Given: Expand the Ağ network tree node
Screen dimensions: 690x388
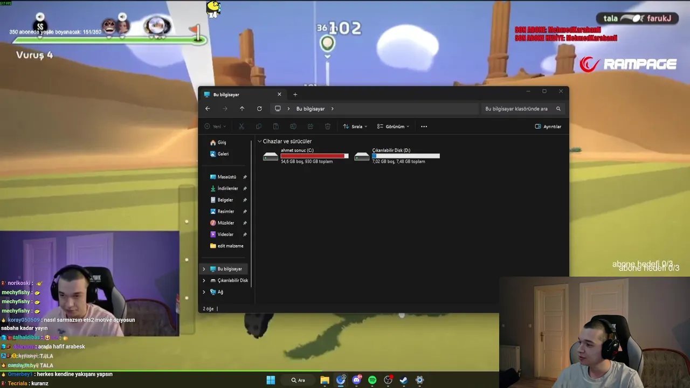Looking at the screenshot, I should tap(204, 292).
